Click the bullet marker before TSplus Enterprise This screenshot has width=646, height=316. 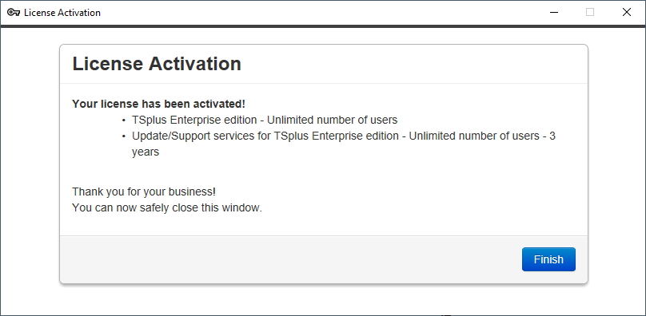tap(123, 120)
